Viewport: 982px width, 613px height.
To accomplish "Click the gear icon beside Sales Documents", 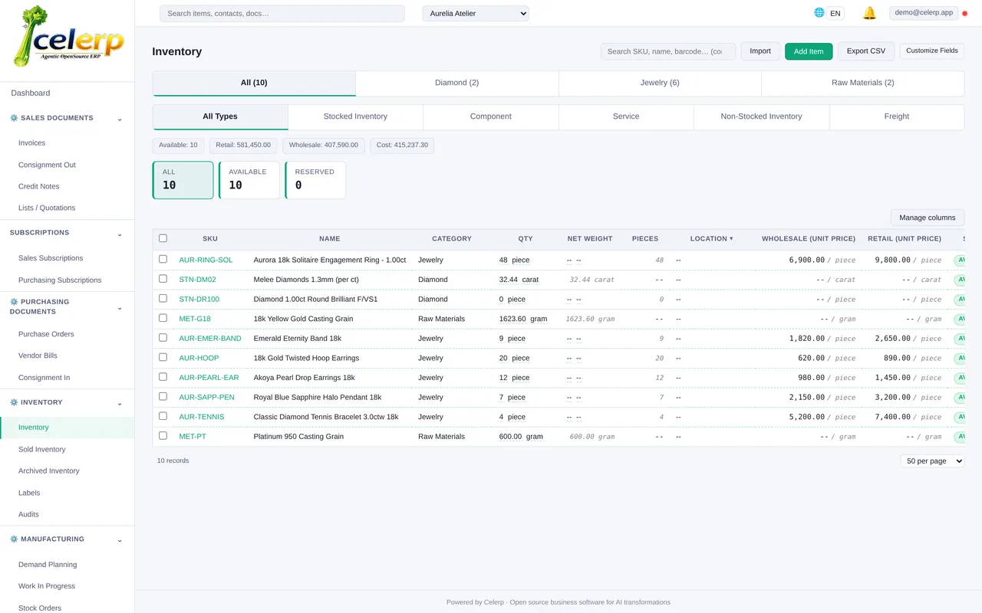I will (x=14, y=118).
